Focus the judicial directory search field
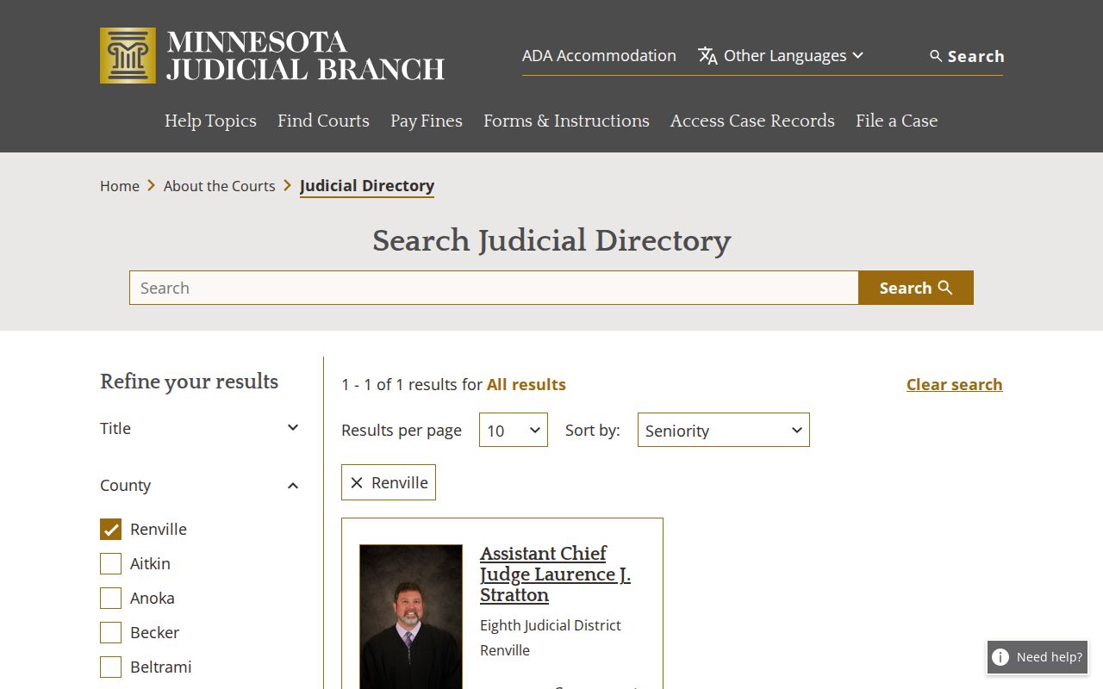 point(494,288)
